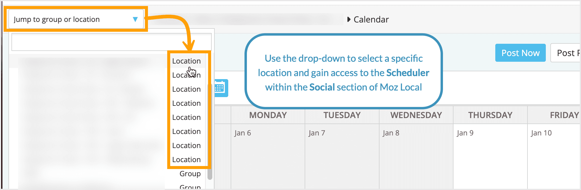Click the blue calendar scheduler icon

222,88
